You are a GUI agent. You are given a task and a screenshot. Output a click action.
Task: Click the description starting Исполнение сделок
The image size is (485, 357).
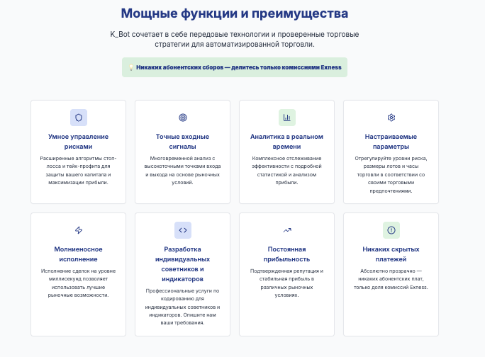78,283
